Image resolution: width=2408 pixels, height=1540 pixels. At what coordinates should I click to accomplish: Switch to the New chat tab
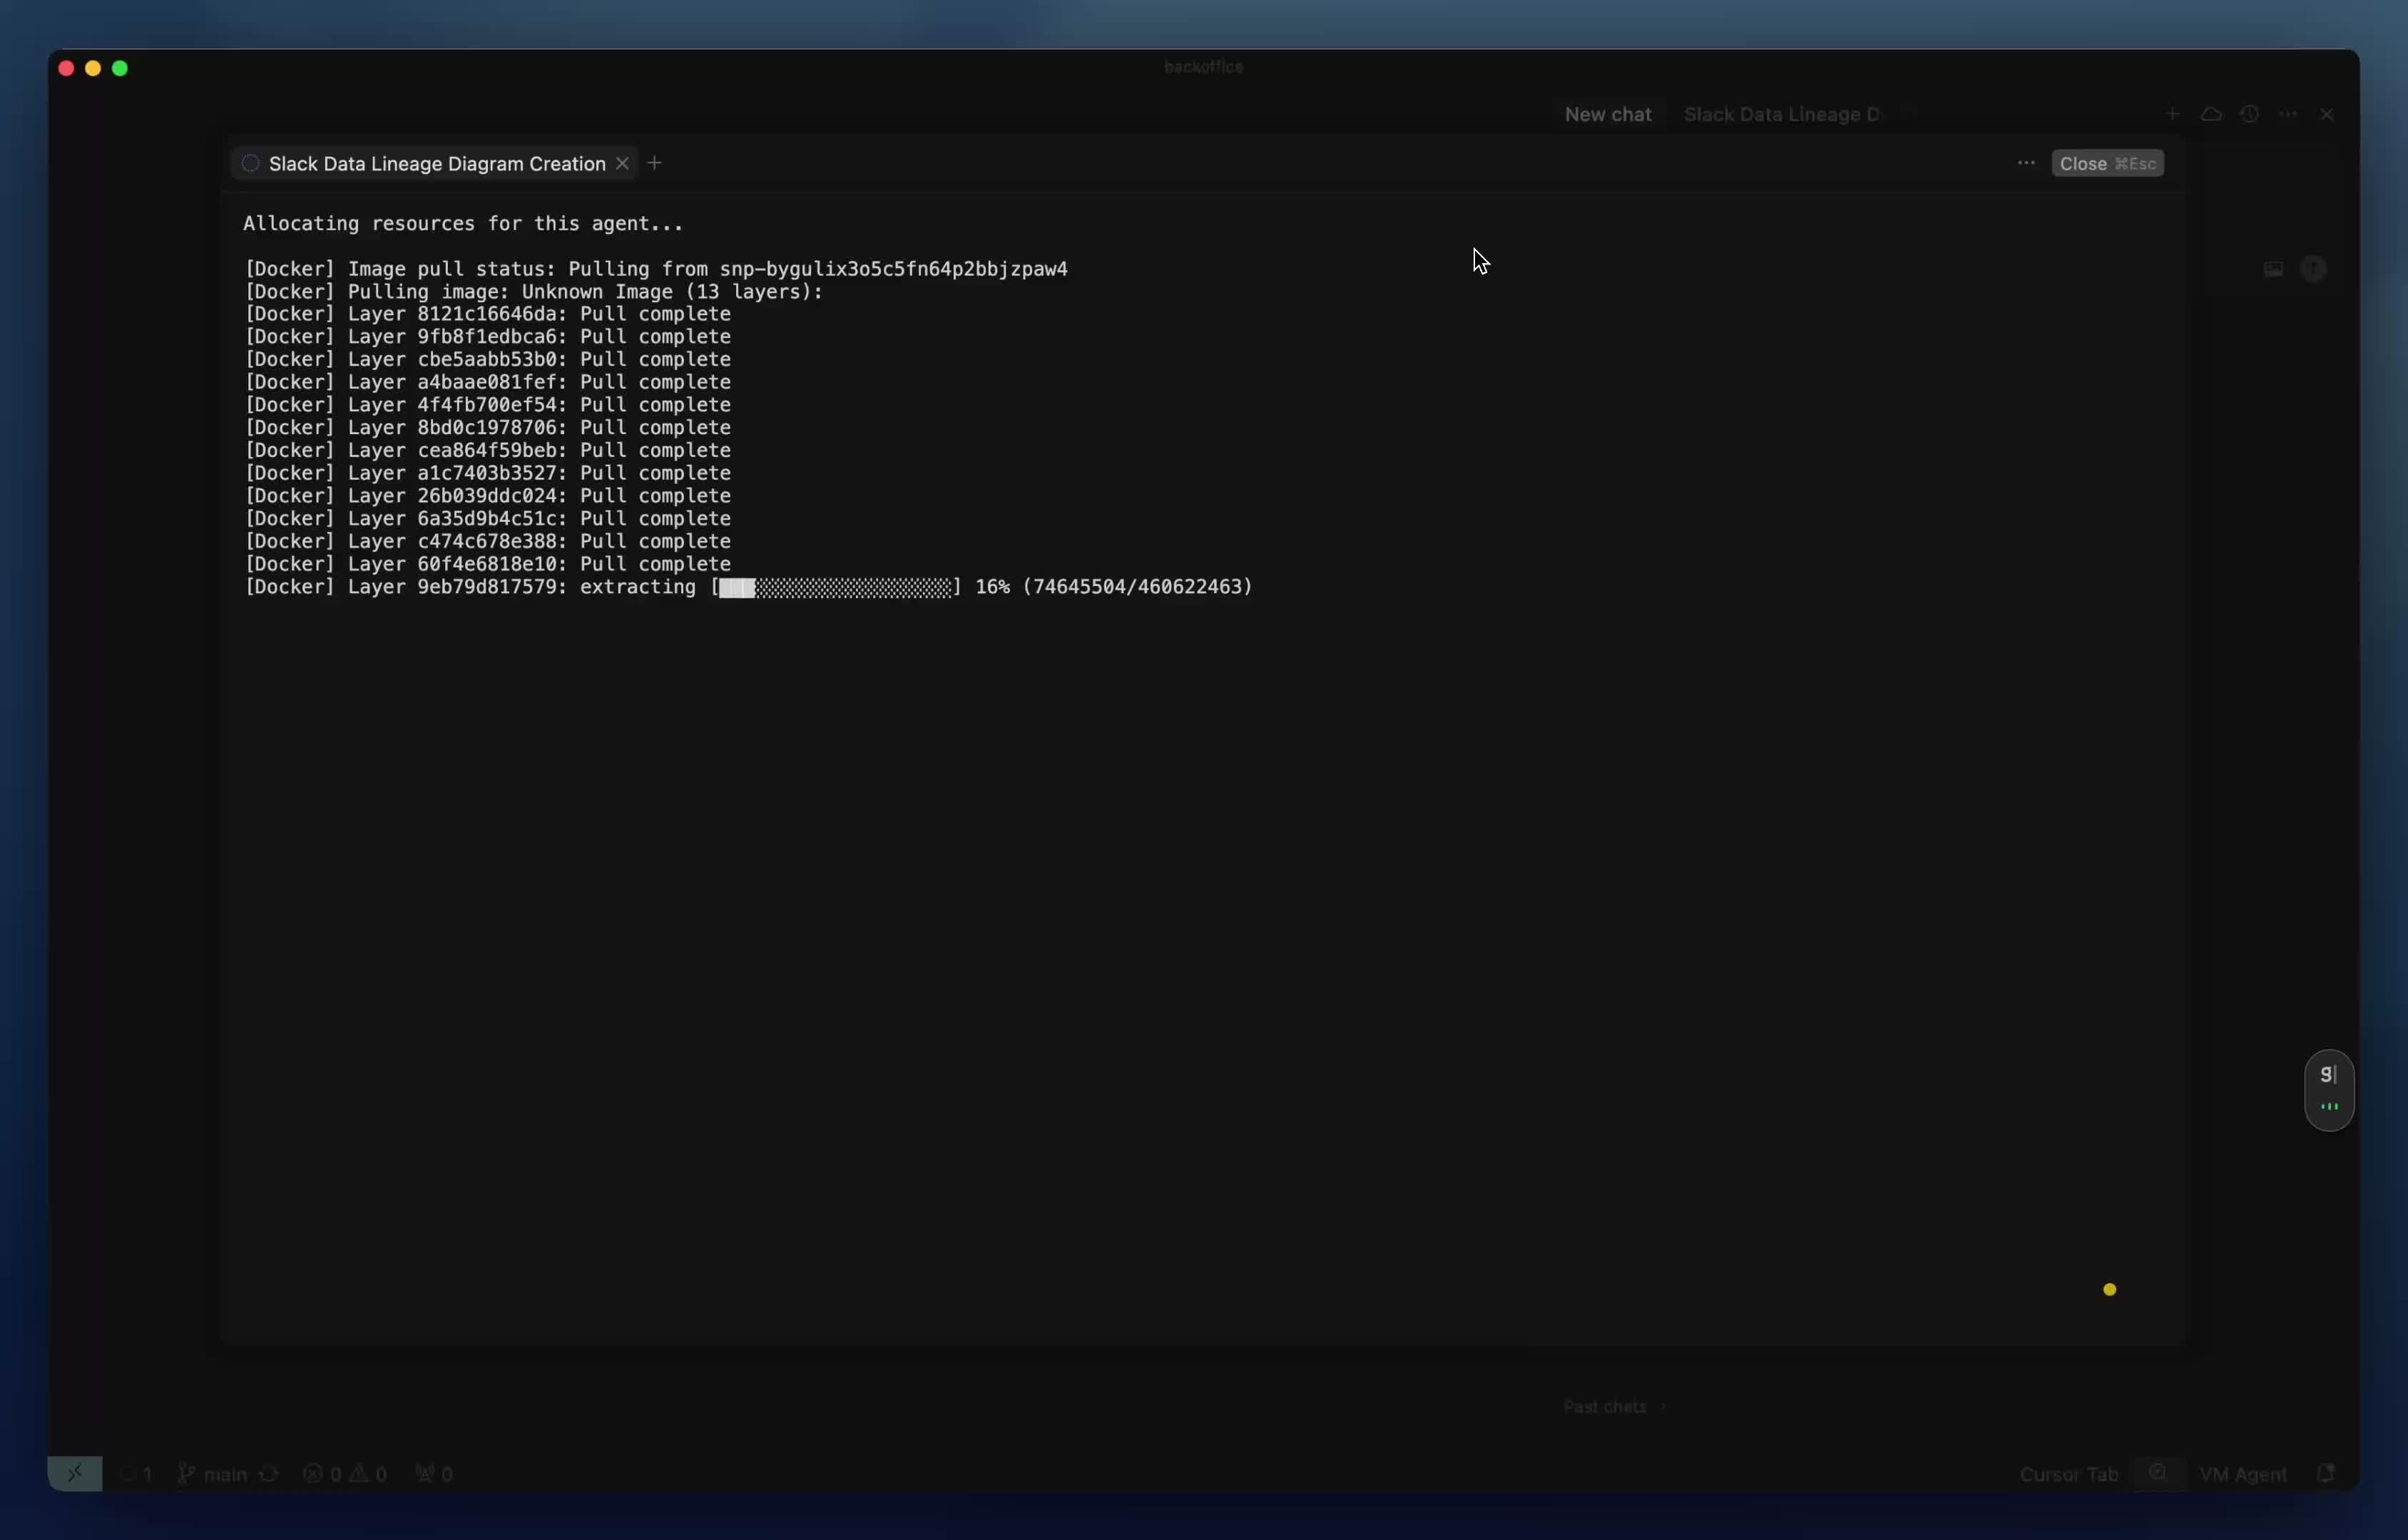pos(1608,115)
